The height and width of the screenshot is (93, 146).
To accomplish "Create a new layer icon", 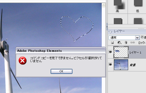I will click(112, 42).
